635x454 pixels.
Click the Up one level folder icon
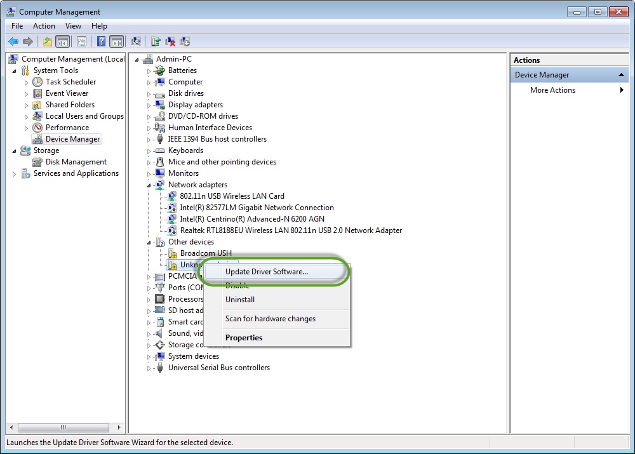pos(47,42)
